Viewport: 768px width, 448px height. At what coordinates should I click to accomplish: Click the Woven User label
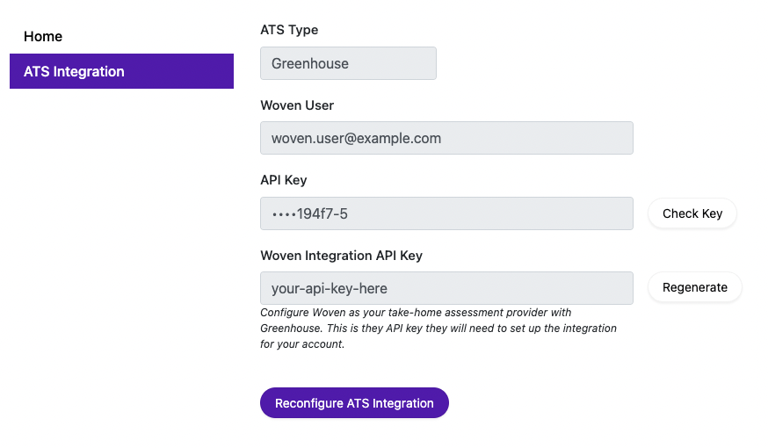[x=297, y=105]
